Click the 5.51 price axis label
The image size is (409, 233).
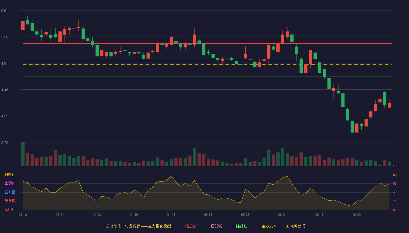[5, 11]
